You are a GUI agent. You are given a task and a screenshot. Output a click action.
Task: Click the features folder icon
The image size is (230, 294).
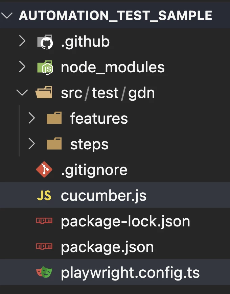(54, 118)
